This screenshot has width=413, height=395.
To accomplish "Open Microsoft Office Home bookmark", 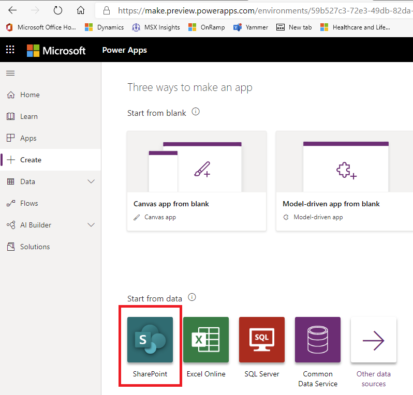I will 41,27.
